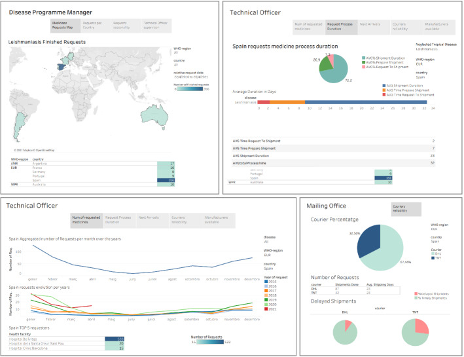The width and height of the screenshot is (464, 357).
Task: Click DHL courier legend swatch
Action: coord(433,254)
